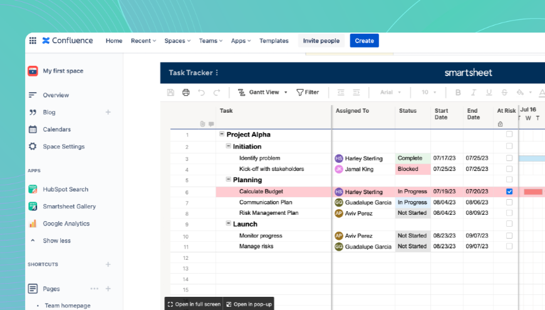Click Open in full screen
Screen dimensions: 545x310
click(x=194, y=304)
